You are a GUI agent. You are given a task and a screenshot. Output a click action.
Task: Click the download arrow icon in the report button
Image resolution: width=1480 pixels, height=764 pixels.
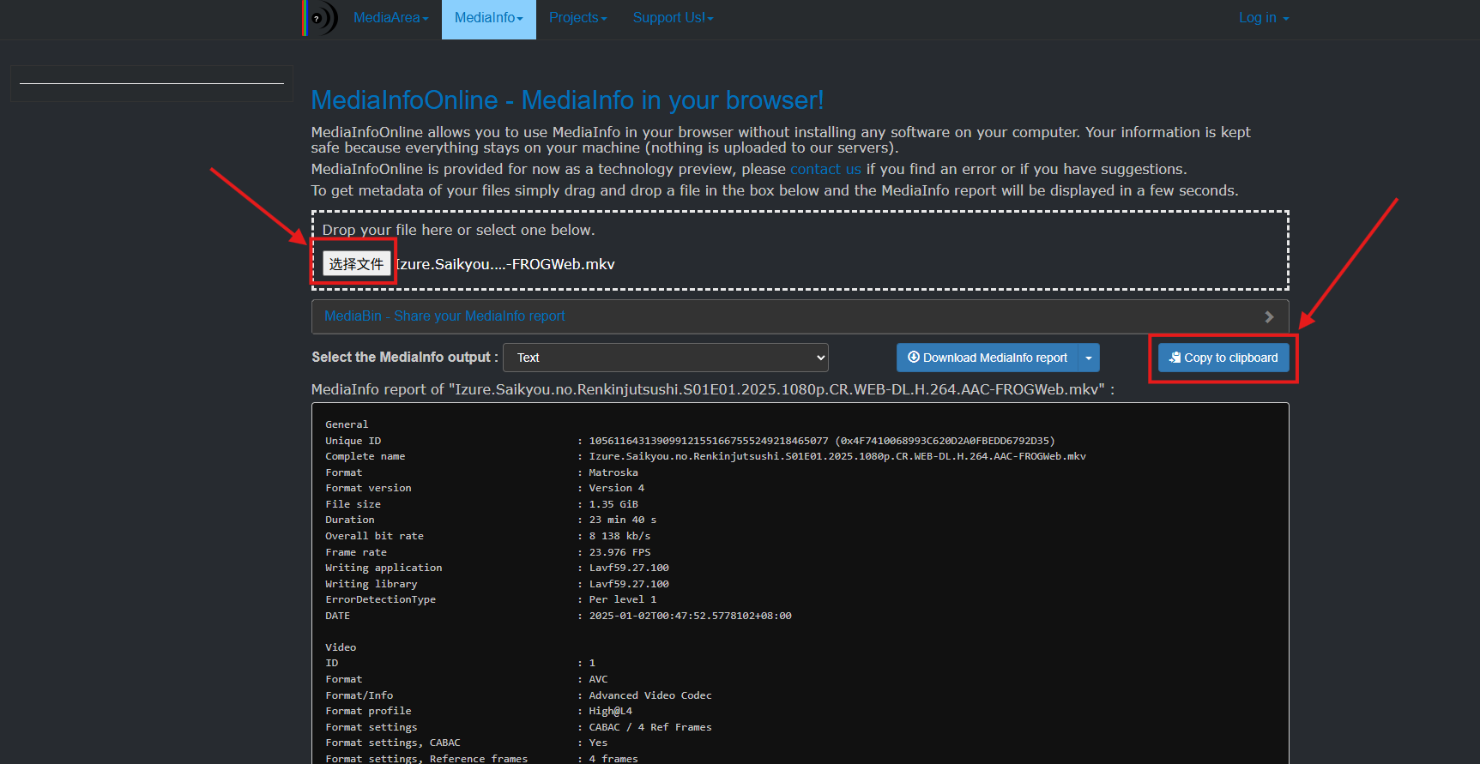pyautogui.click(x=914, y=358)
